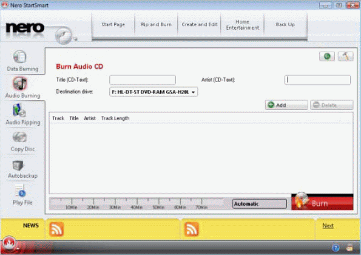
Task: Open the second RSS news feed icon
Action: click(x=191, y=229)
